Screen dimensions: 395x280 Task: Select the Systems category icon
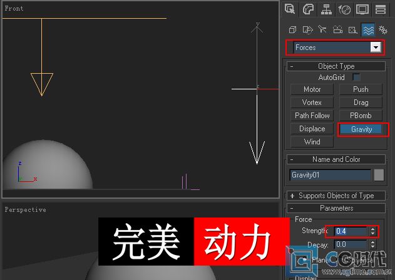click(x=383, y=30)
